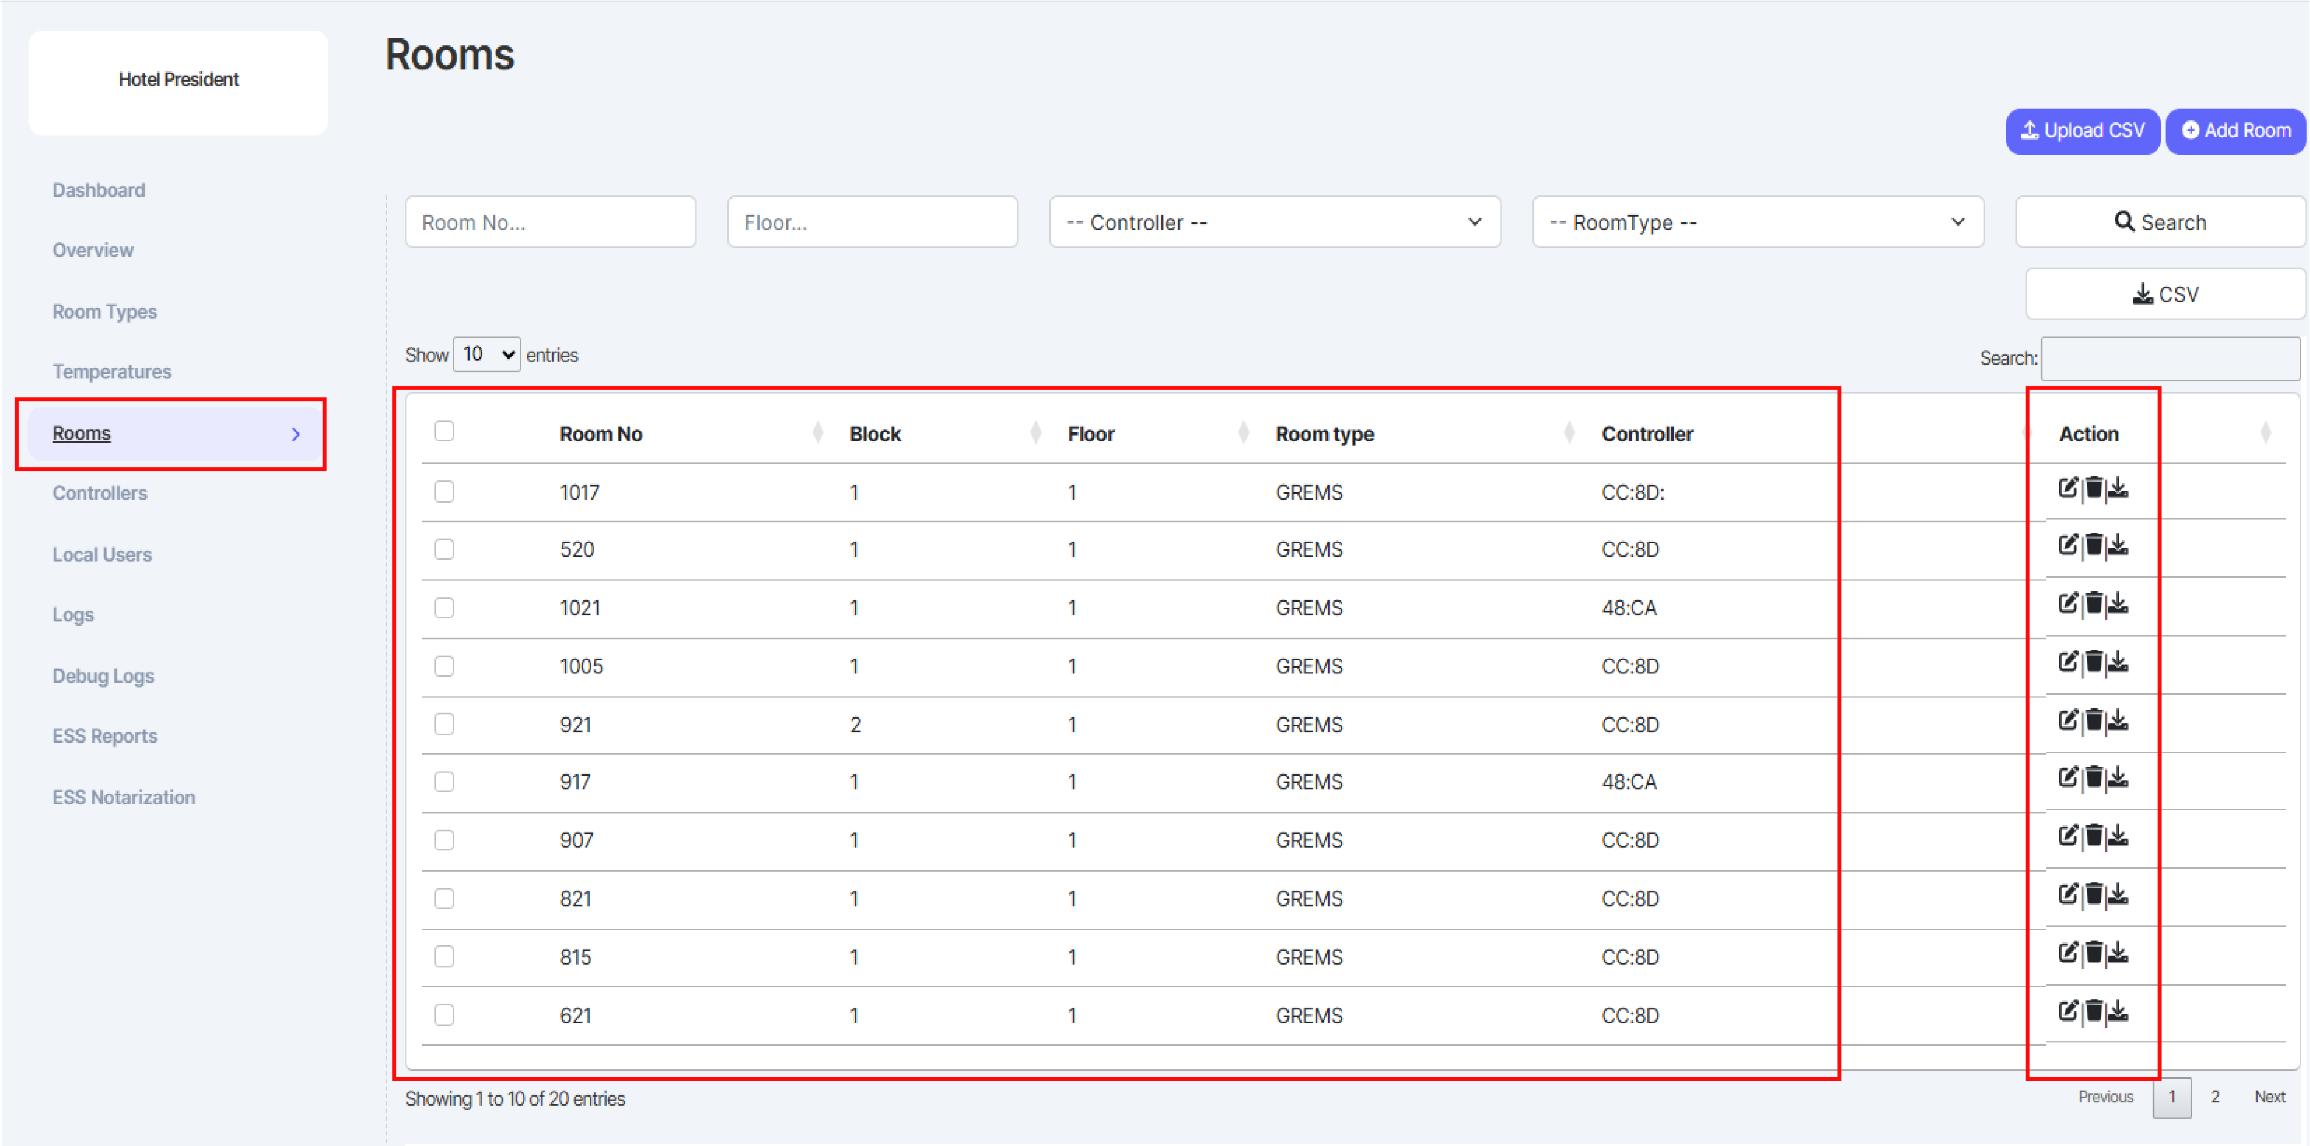Expand the RoomType filter dropdown

tap(1757, 222)
